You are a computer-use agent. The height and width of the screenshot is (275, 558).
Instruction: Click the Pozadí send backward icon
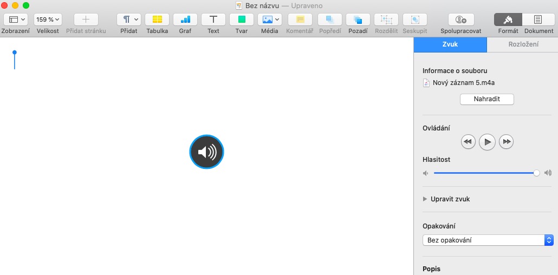pos(358,19)
